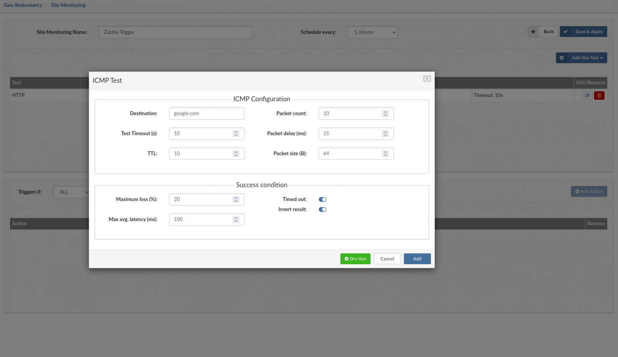
Task: Add the configured ICMP test
Action: pos(417,258)
